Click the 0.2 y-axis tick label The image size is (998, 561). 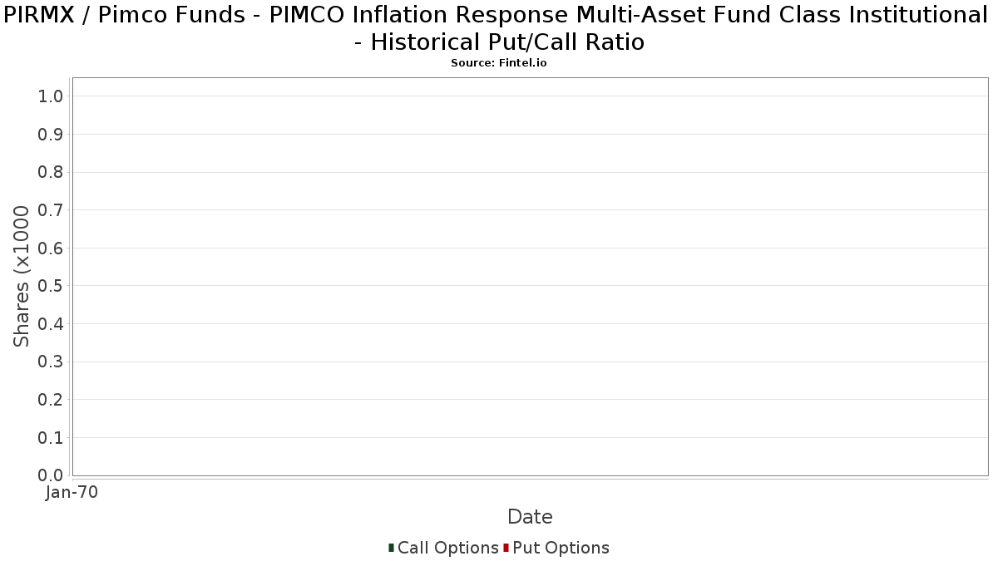(x=51, y=400)
